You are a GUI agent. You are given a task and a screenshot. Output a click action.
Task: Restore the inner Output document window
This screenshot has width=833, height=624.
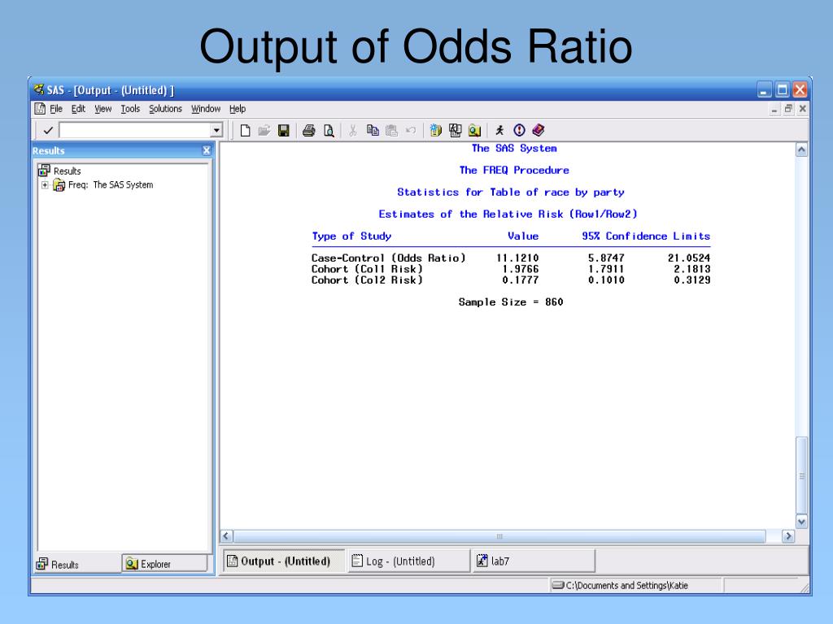[x=788, y=110]
